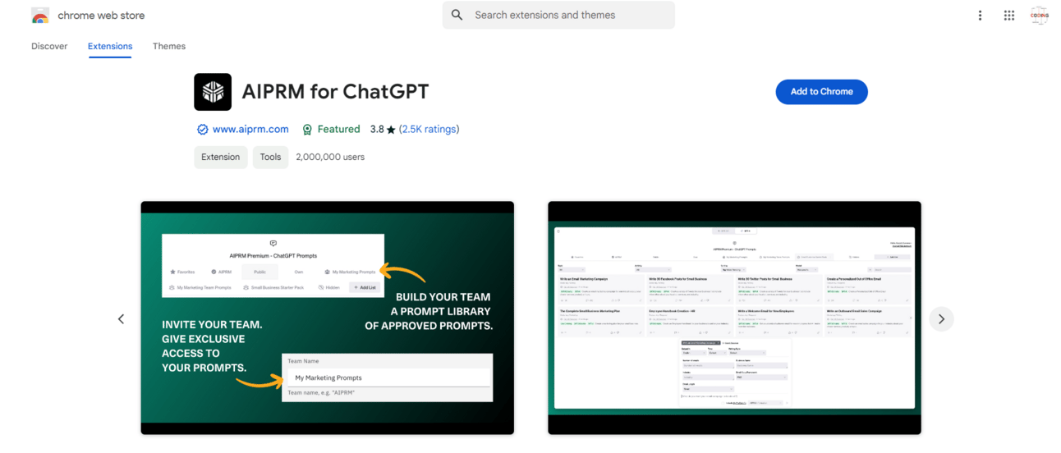Show the next screenshot with right arrow
Image resolution: width=1061 pixels, height=453 pixels.
point(941,319)
